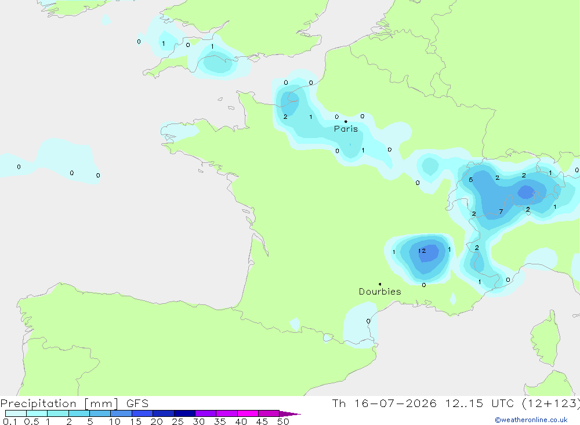Pick the 10–15 mm legend swatch

tap(121, 413)
